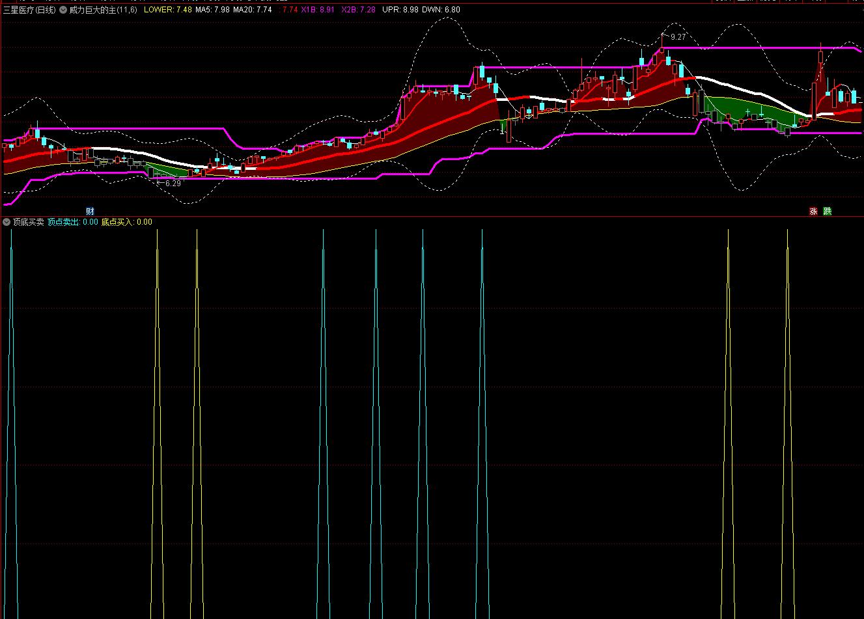Select the X2B: 7.28 magenta value
The image size is (864, 619).
pyautogui.click(x=358, y=10)
